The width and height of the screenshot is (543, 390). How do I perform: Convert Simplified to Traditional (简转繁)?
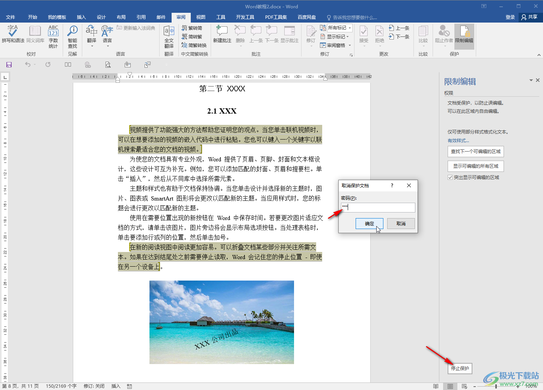point(192,37)
